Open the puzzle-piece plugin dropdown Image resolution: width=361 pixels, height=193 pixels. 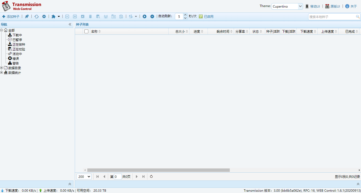(x=56, y=16)
